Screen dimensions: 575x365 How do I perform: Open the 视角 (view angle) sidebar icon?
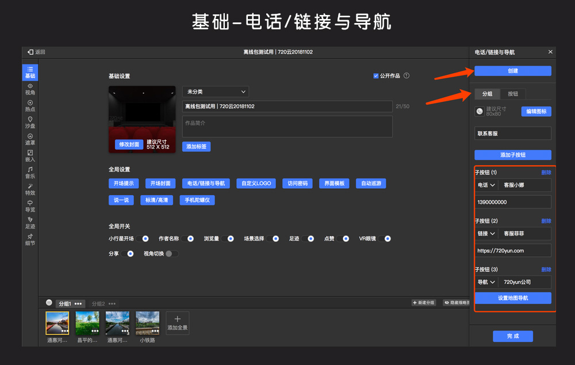point(30,89)
